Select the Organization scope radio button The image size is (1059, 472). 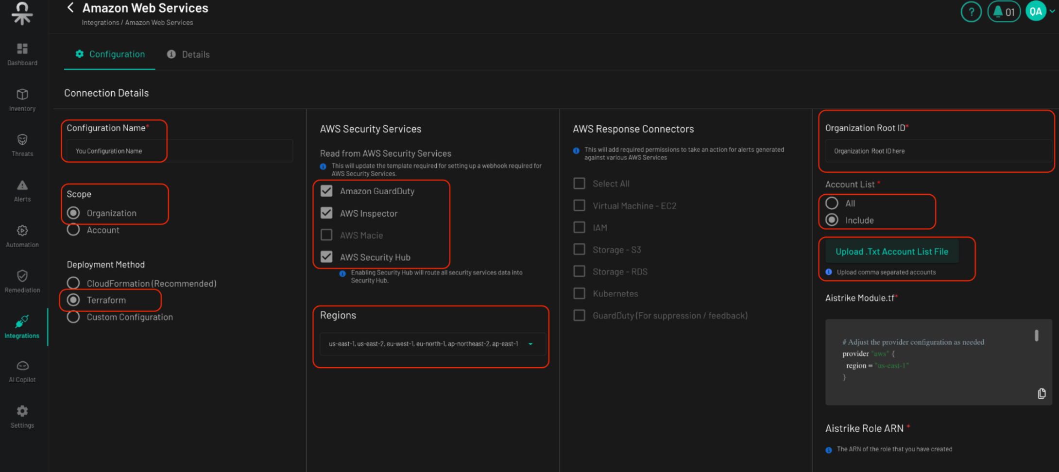coord(73,213)
